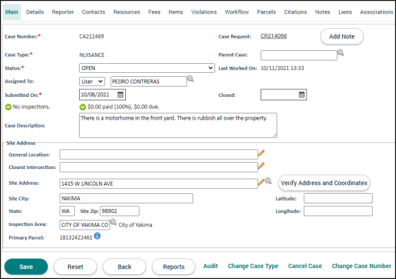Open the Associations tab
Screen dimensions: 396x279
pyautogui.click(x=377, y=12)
